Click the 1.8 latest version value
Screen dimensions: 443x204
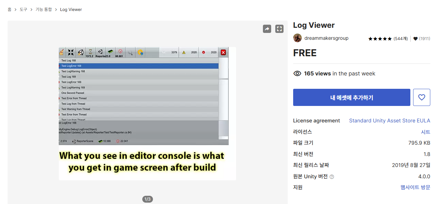(x=427, y=154)
